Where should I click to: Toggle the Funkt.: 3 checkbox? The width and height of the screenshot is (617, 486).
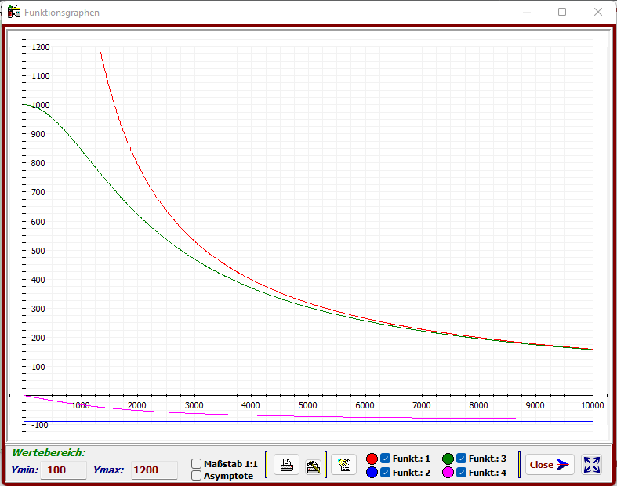pos(461,459)
